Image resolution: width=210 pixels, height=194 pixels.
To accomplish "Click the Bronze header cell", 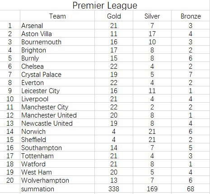I will 191,16.
